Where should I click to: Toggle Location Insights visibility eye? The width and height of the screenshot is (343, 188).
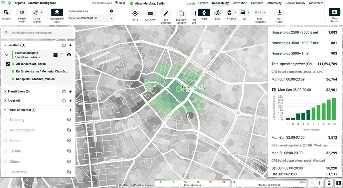coord(69,55)
